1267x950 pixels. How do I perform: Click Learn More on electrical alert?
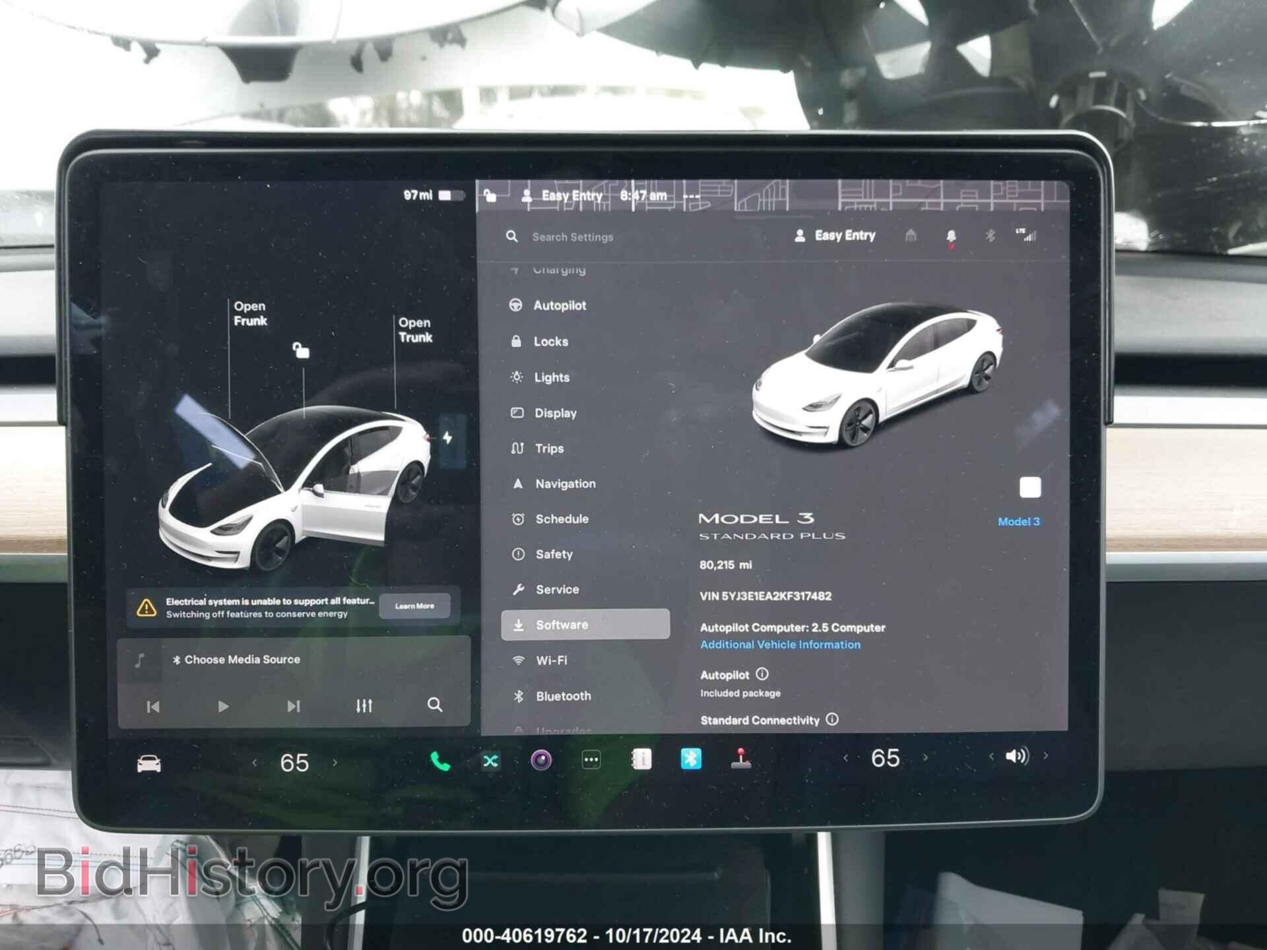[415, 606]
